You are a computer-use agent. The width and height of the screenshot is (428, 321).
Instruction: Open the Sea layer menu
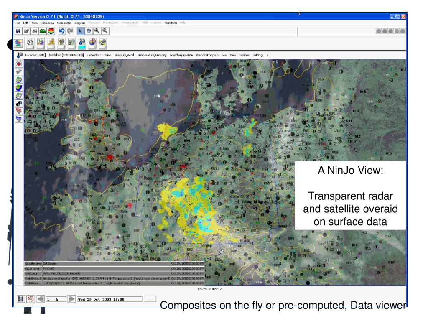(x=224, y=55)
